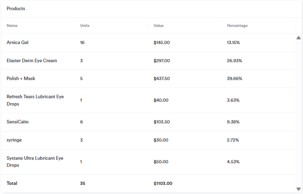The width and height of the screenshot is (303, 194).
Task: Click the vertical scrollbar track
Action: (298, 113)
